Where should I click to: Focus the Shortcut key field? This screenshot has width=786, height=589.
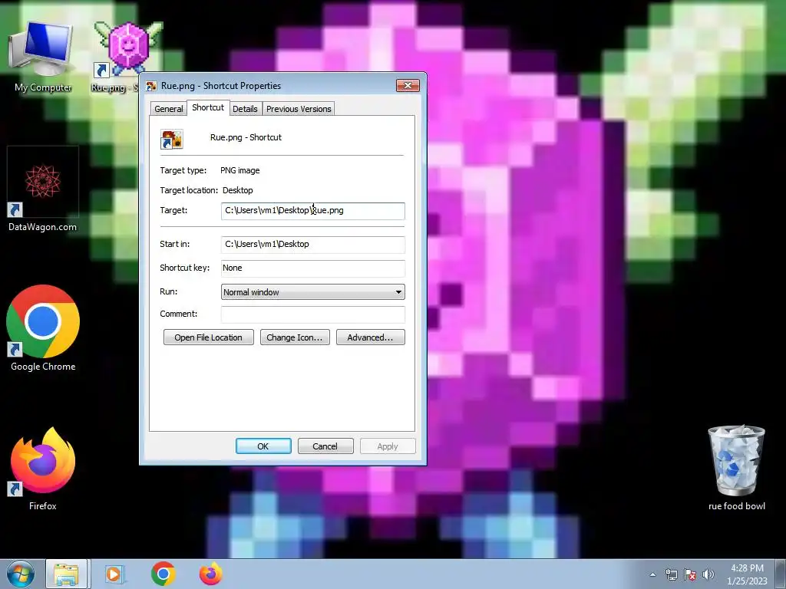(313, 268)
